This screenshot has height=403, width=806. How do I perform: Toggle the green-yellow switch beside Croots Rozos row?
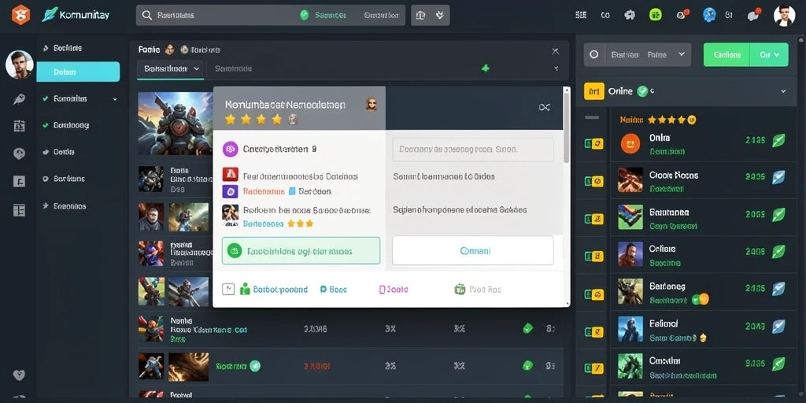click(593, 181)
